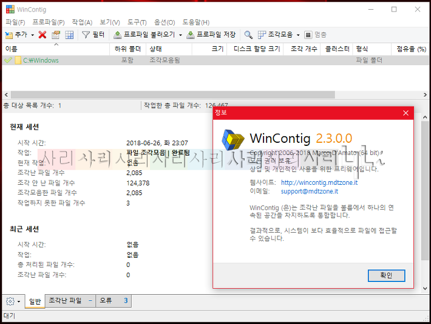
Task: Switch to the 오류 tab
Action: click(x=114, y=301)
